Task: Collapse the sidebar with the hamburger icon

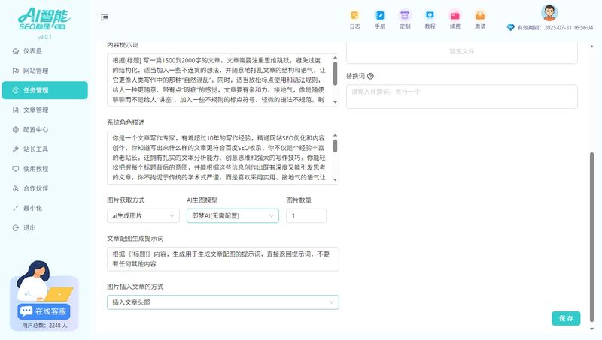Action: tap(104, 17)
